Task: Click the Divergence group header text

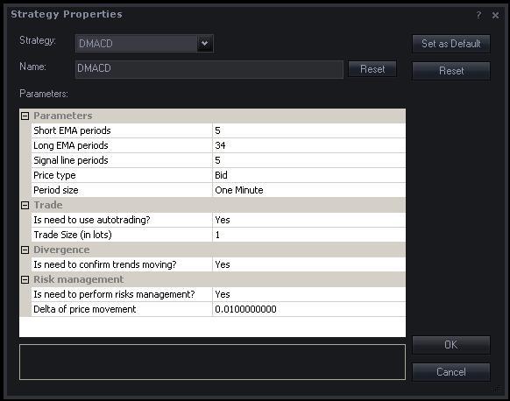Action: pos(61,250)
